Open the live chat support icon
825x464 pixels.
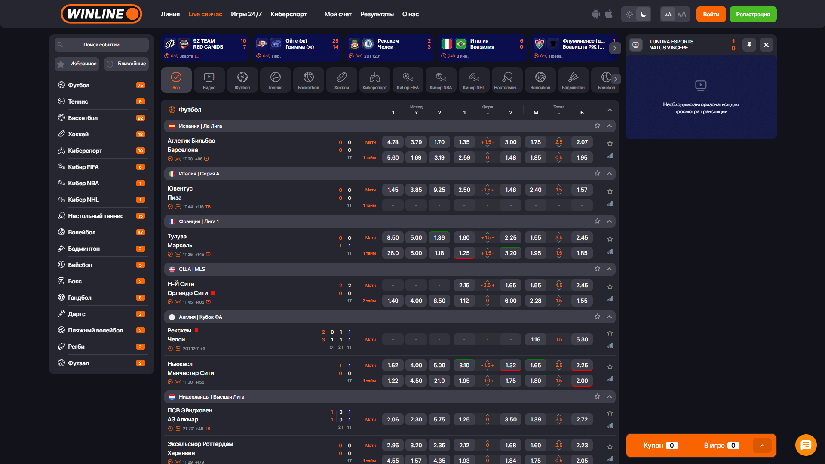pos(806,445)
